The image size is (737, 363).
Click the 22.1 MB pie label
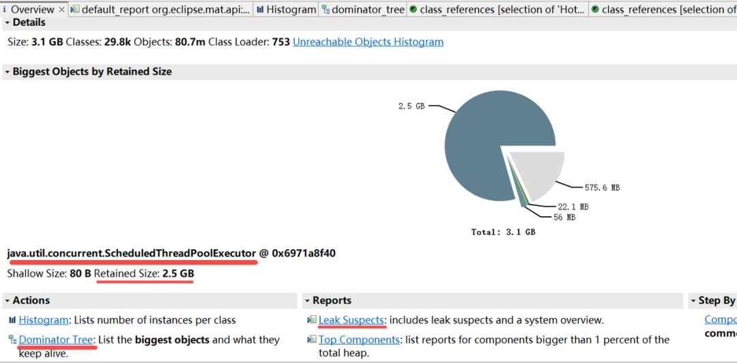click(573, 207)
